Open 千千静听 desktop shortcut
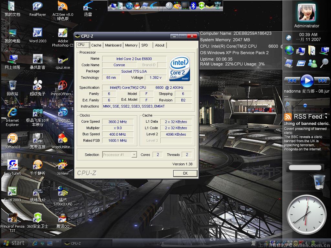 tap(37, 168)
